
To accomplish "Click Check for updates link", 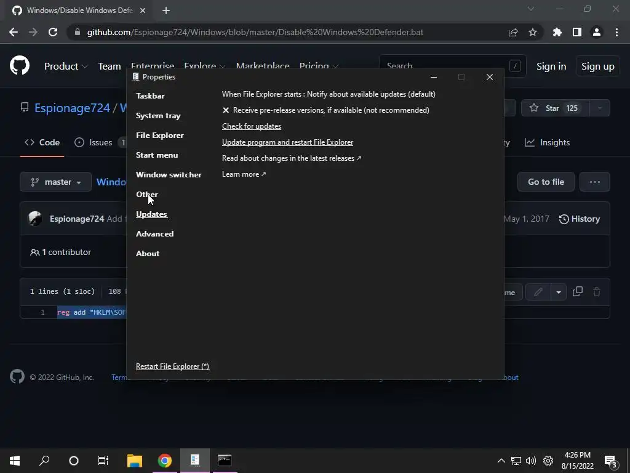I will pos(252,126).
